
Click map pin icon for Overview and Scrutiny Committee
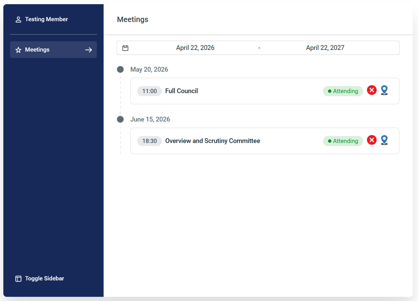click(x=384, y=140)
